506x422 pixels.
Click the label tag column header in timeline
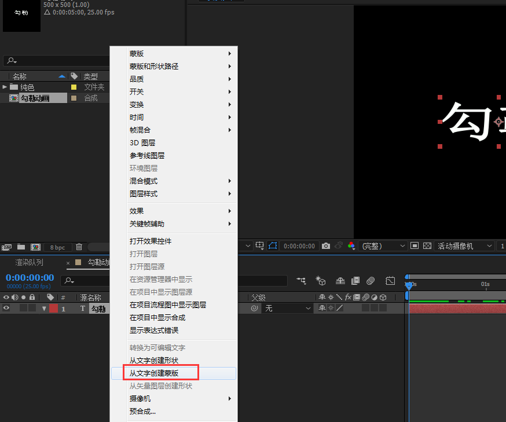[50, 297]
